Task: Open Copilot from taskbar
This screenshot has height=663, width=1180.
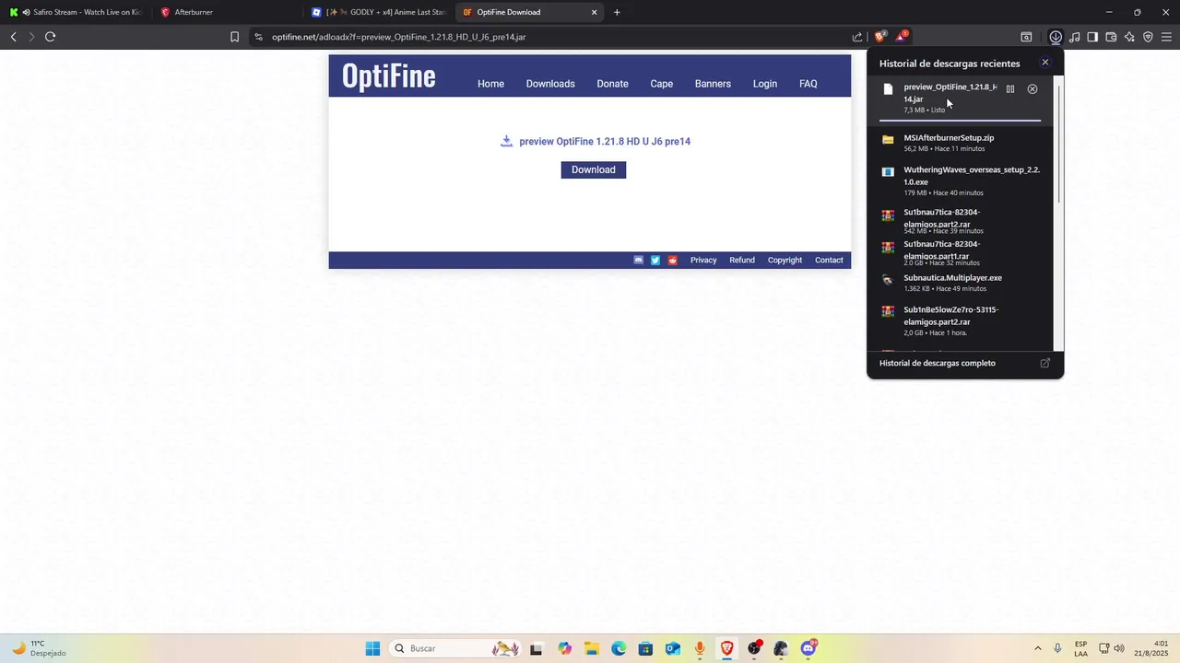Action: pos(564,648)
